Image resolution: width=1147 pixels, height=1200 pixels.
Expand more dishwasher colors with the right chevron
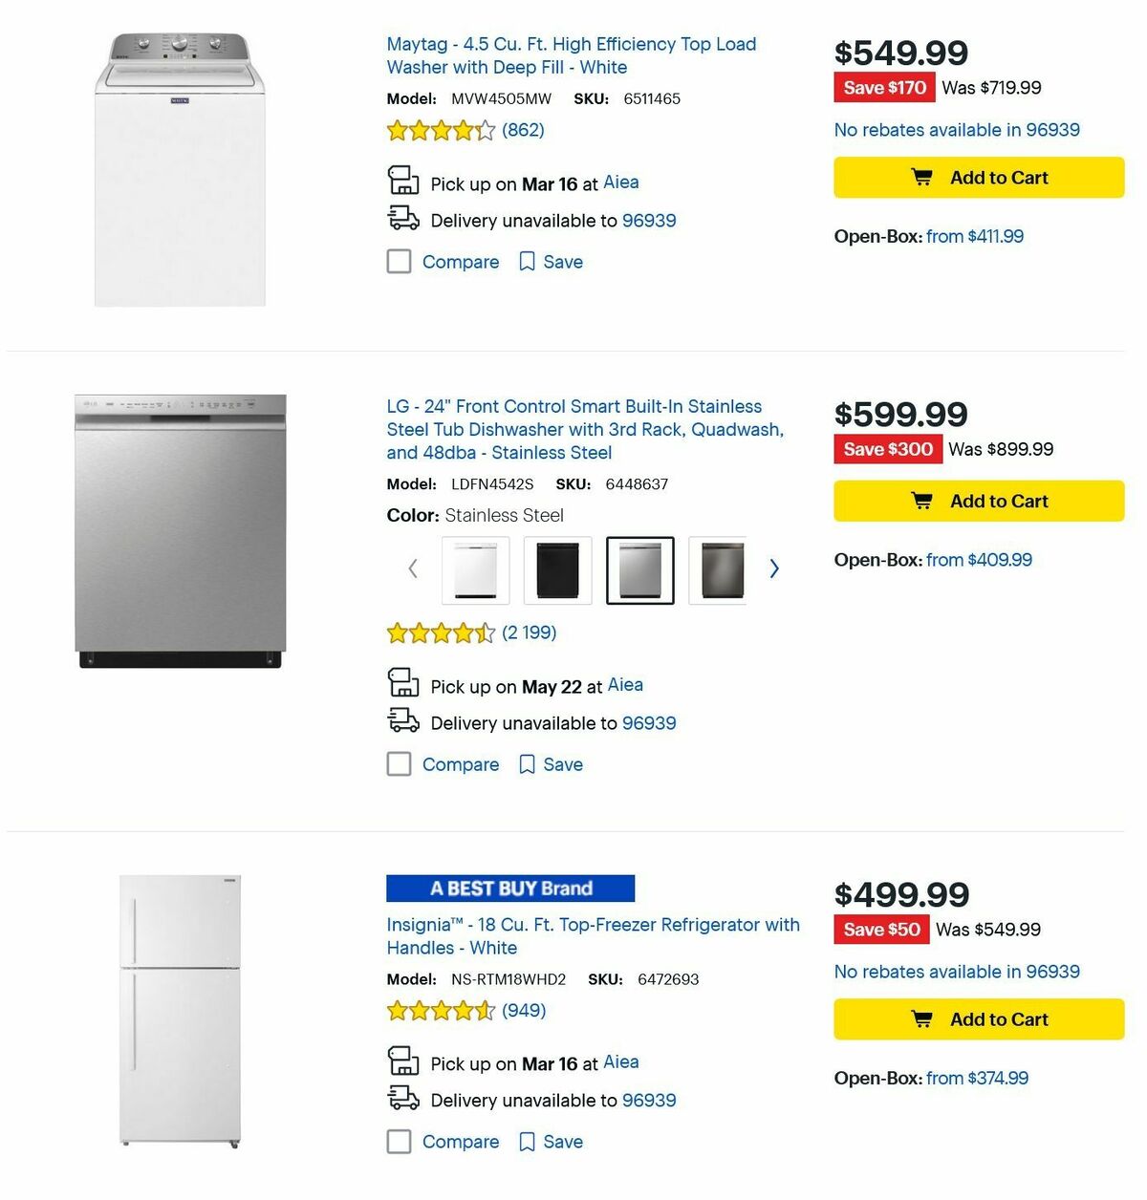[774, 568]
